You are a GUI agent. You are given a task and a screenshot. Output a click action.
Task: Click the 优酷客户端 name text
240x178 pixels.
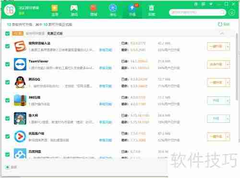36,133
